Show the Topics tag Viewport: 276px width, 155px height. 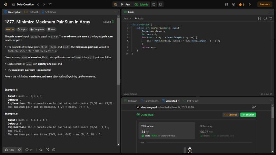(x=22, y=29)
